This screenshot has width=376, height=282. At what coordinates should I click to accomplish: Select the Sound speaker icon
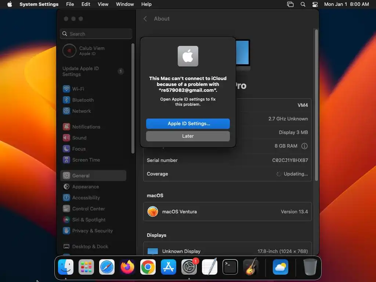point(66,138)
